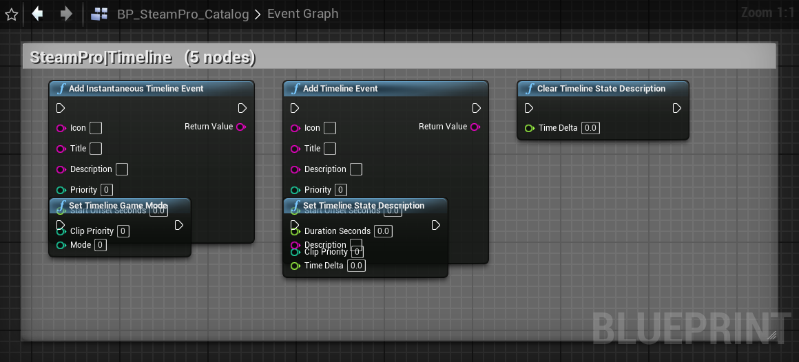This screenshot has height=362, width=799.
Task: Select Set Timeline Game Mode node title
Action: (118, 206)
